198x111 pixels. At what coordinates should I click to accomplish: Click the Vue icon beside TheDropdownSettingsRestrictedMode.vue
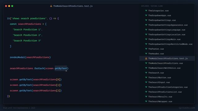(x=146, y=44)
